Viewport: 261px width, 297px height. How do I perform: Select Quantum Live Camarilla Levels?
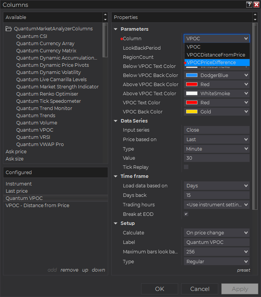51,80
